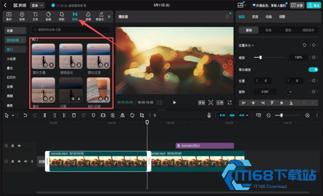The width and height of the screenshot is (323, 196).
Task: Click the 导出 export button
Action: tap(314, 5)
